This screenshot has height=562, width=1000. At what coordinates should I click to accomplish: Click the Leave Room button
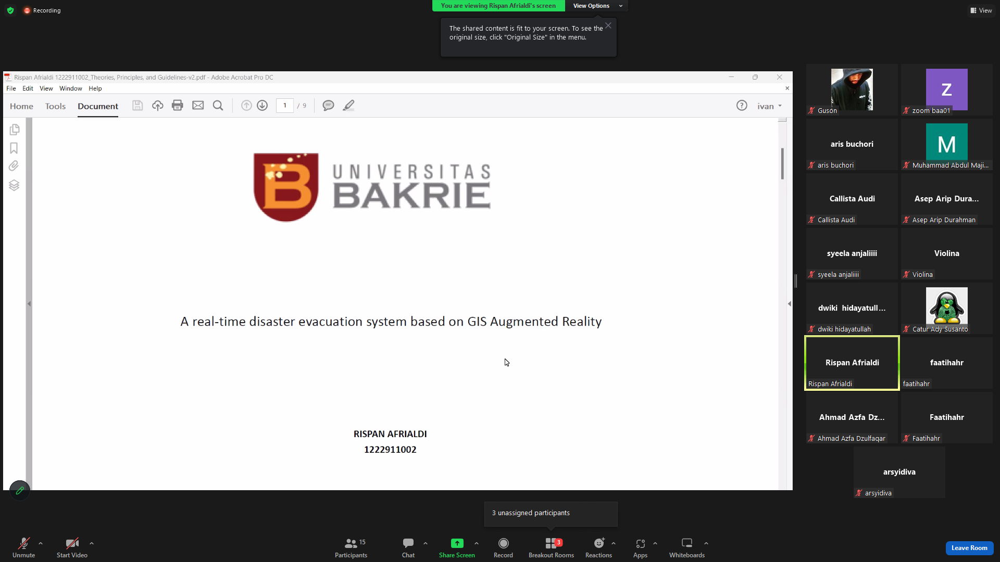pos(969,548)
